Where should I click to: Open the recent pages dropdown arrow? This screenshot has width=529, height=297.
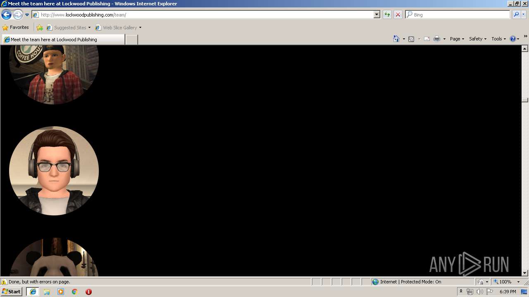[x=27, y=15]
